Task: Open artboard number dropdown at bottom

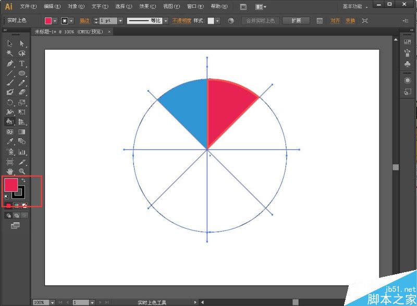Action: coord(92,302)
